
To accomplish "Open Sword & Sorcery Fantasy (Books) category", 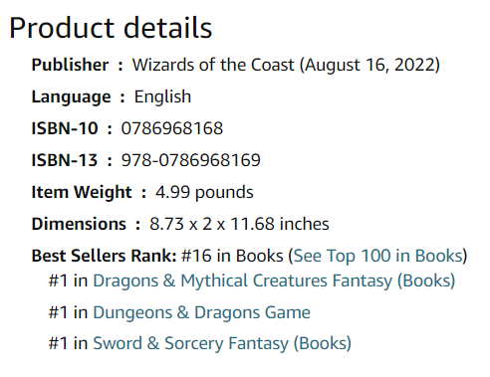I will tap(222, 343).
